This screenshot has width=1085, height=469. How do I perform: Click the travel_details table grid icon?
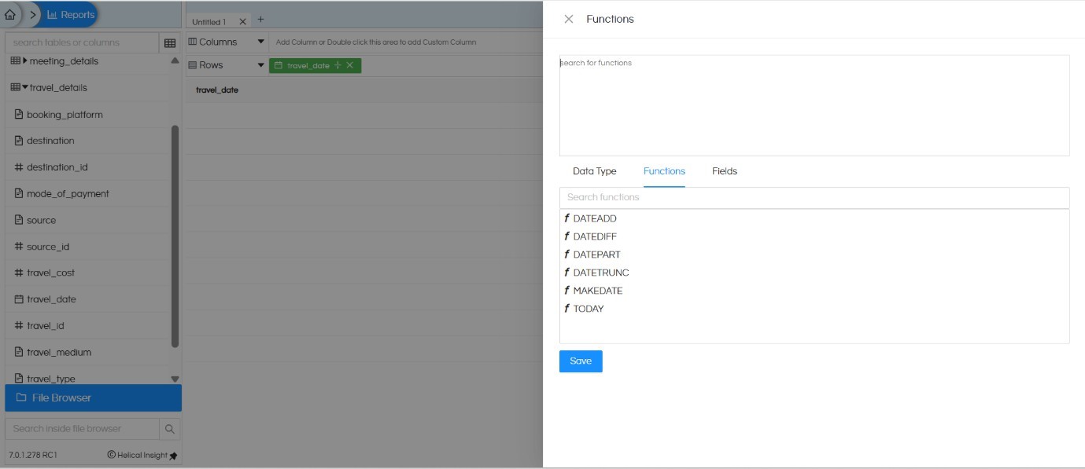coord(15,88)
